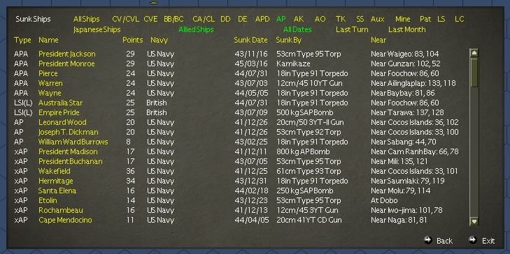Image resolution: width=510 pixels, height=254 pixels.
Task: Select the AP ship type filter
Action: tap(281, 19)
